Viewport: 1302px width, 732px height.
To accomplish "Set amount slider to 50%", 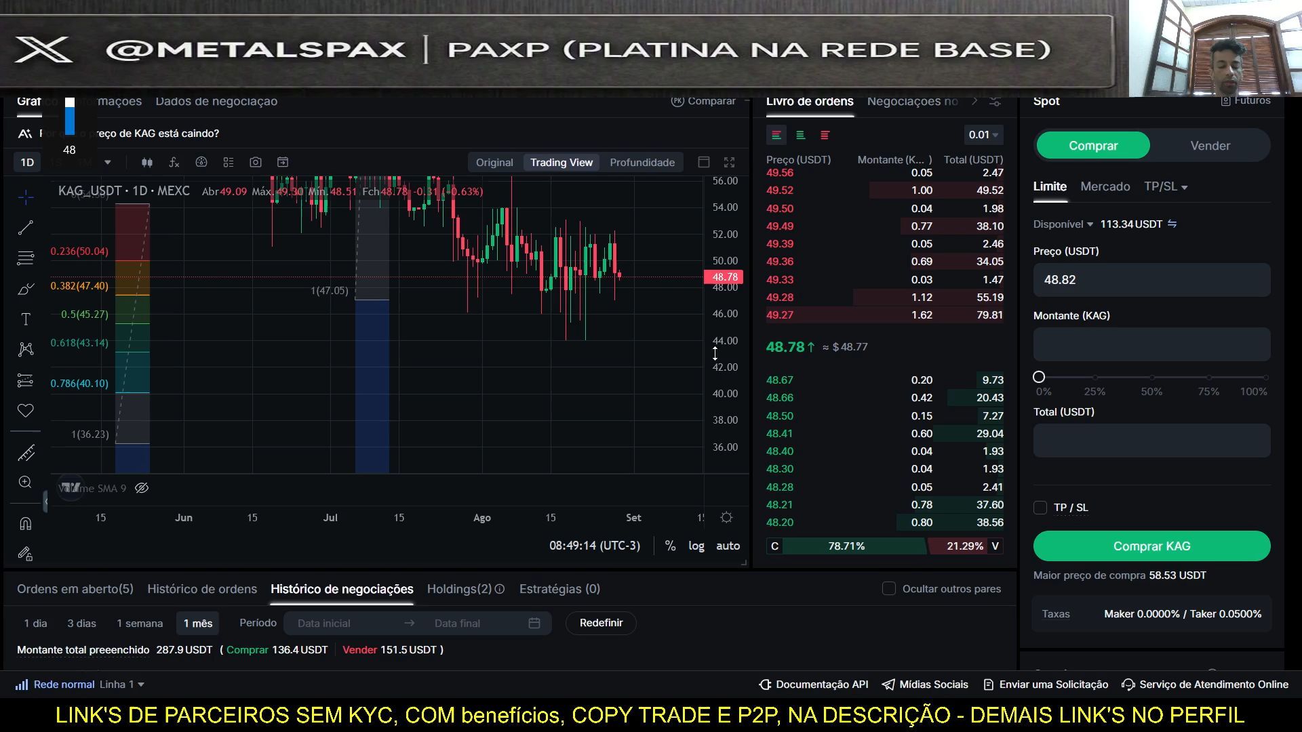I will pyautogui.click(x=1151, y=378).
